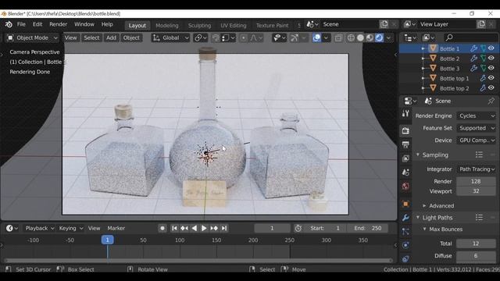The width and height of the screenshot is (500, 281).
Task: Open the Particles properties tab
Action: click(405, 232)
